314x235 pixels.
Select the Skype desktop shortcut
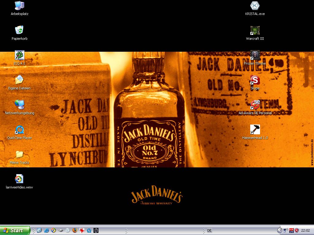pos(255,83)
